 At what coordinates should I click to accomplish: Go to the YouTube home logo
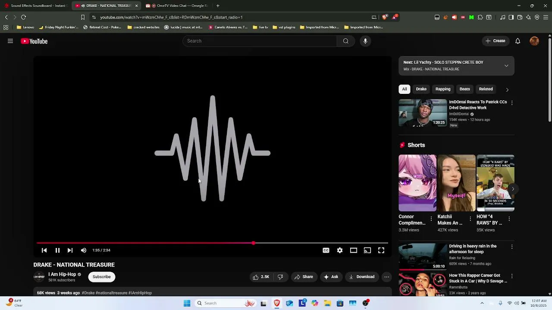34,41
